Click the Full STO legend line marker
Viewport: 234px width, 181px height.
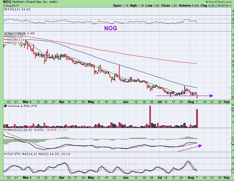pyautogui.click(x=5, y=154)
